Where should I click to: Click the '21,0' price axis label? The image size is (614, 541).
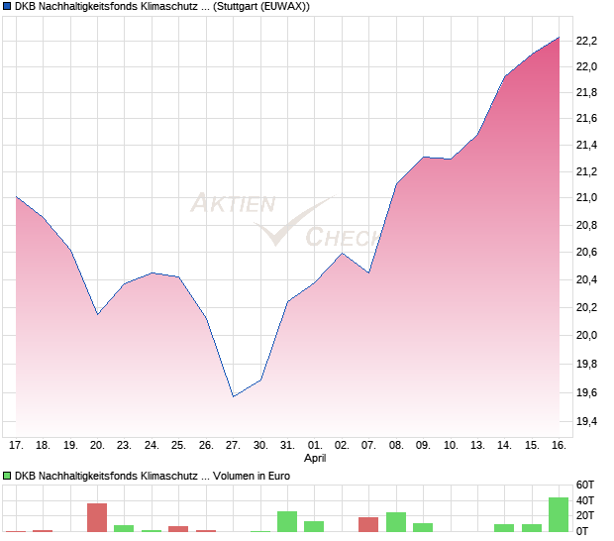[586, 198]
